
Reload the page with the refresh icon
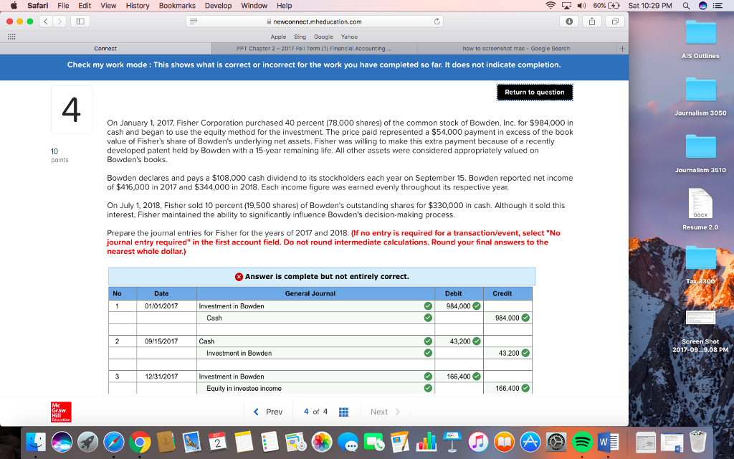(437, 21)
